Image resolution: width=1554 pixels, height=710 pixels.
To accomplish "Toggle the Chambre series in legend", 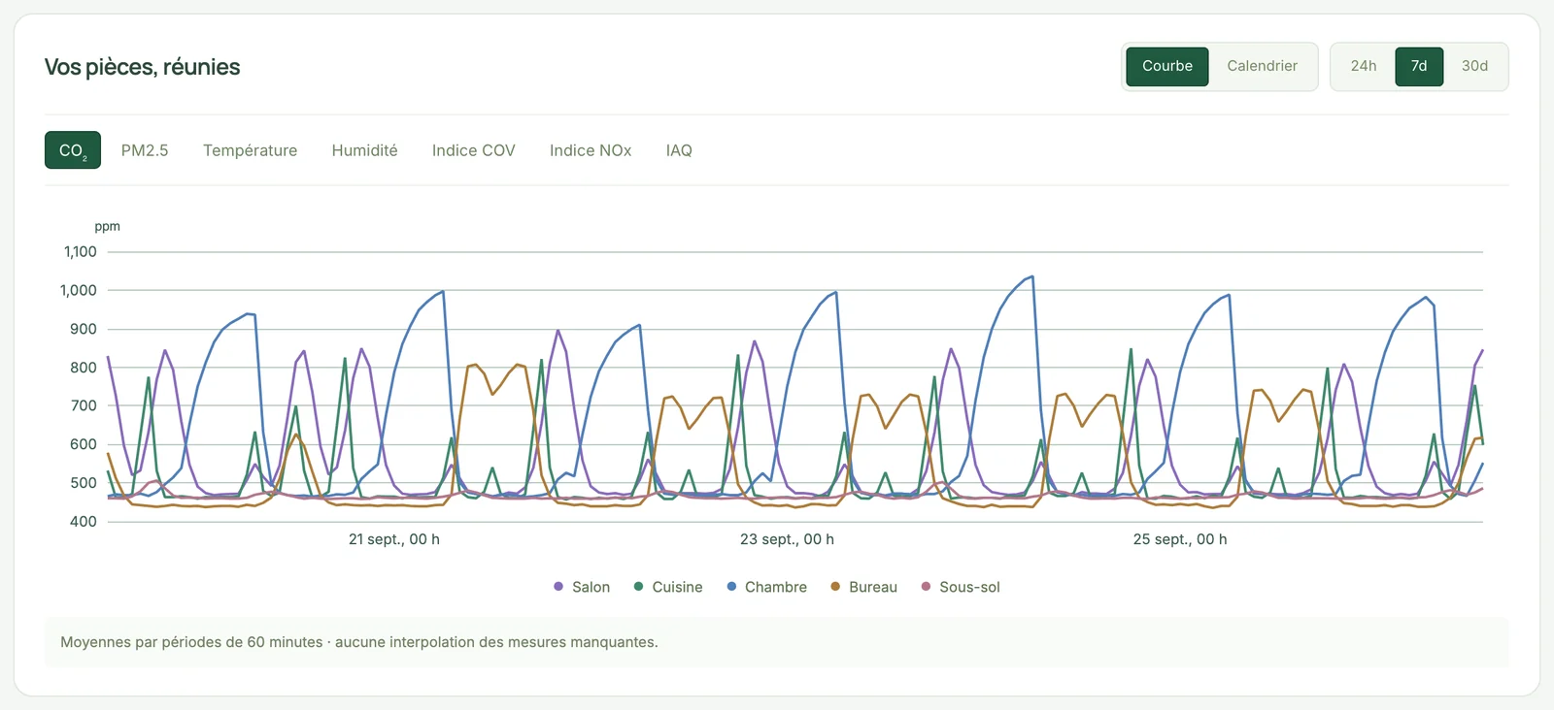I will point(767,587).
